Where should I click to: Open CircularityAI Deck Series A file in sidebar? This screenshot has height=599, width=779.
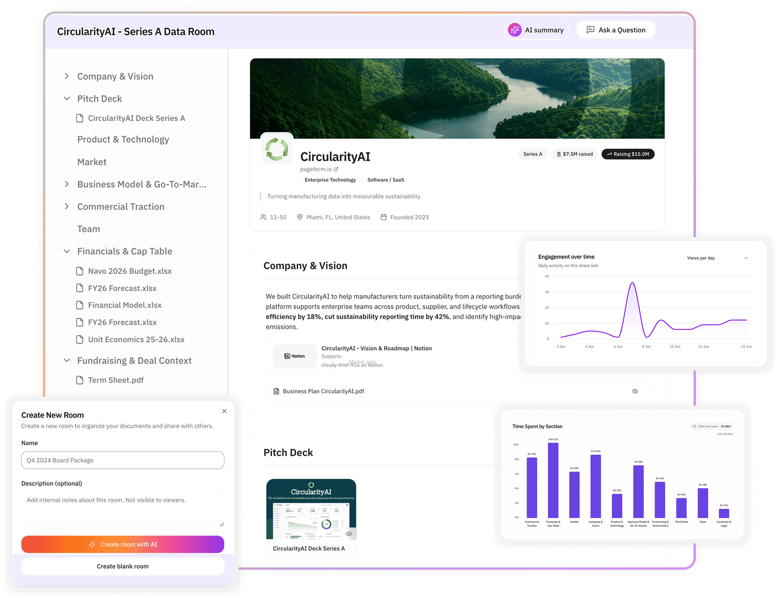tap(137, 118)
